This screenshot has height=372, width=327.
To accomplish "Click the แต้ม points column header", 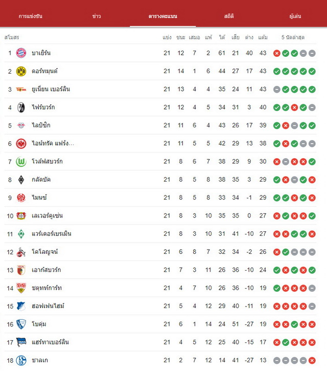I will click(x=263, y=37).
